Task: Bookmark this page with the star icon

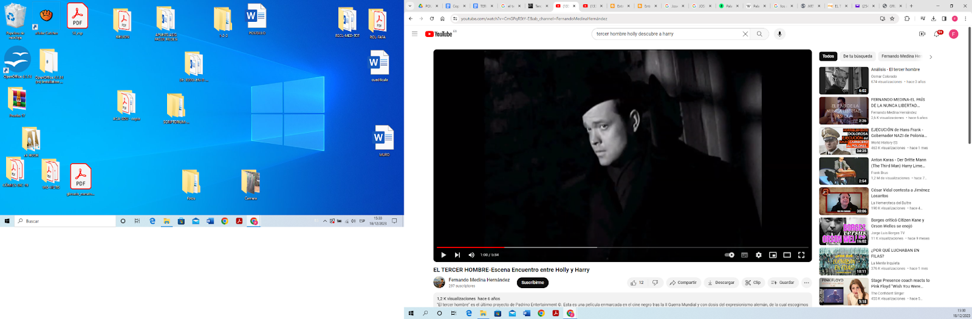Action: point(892,19)
